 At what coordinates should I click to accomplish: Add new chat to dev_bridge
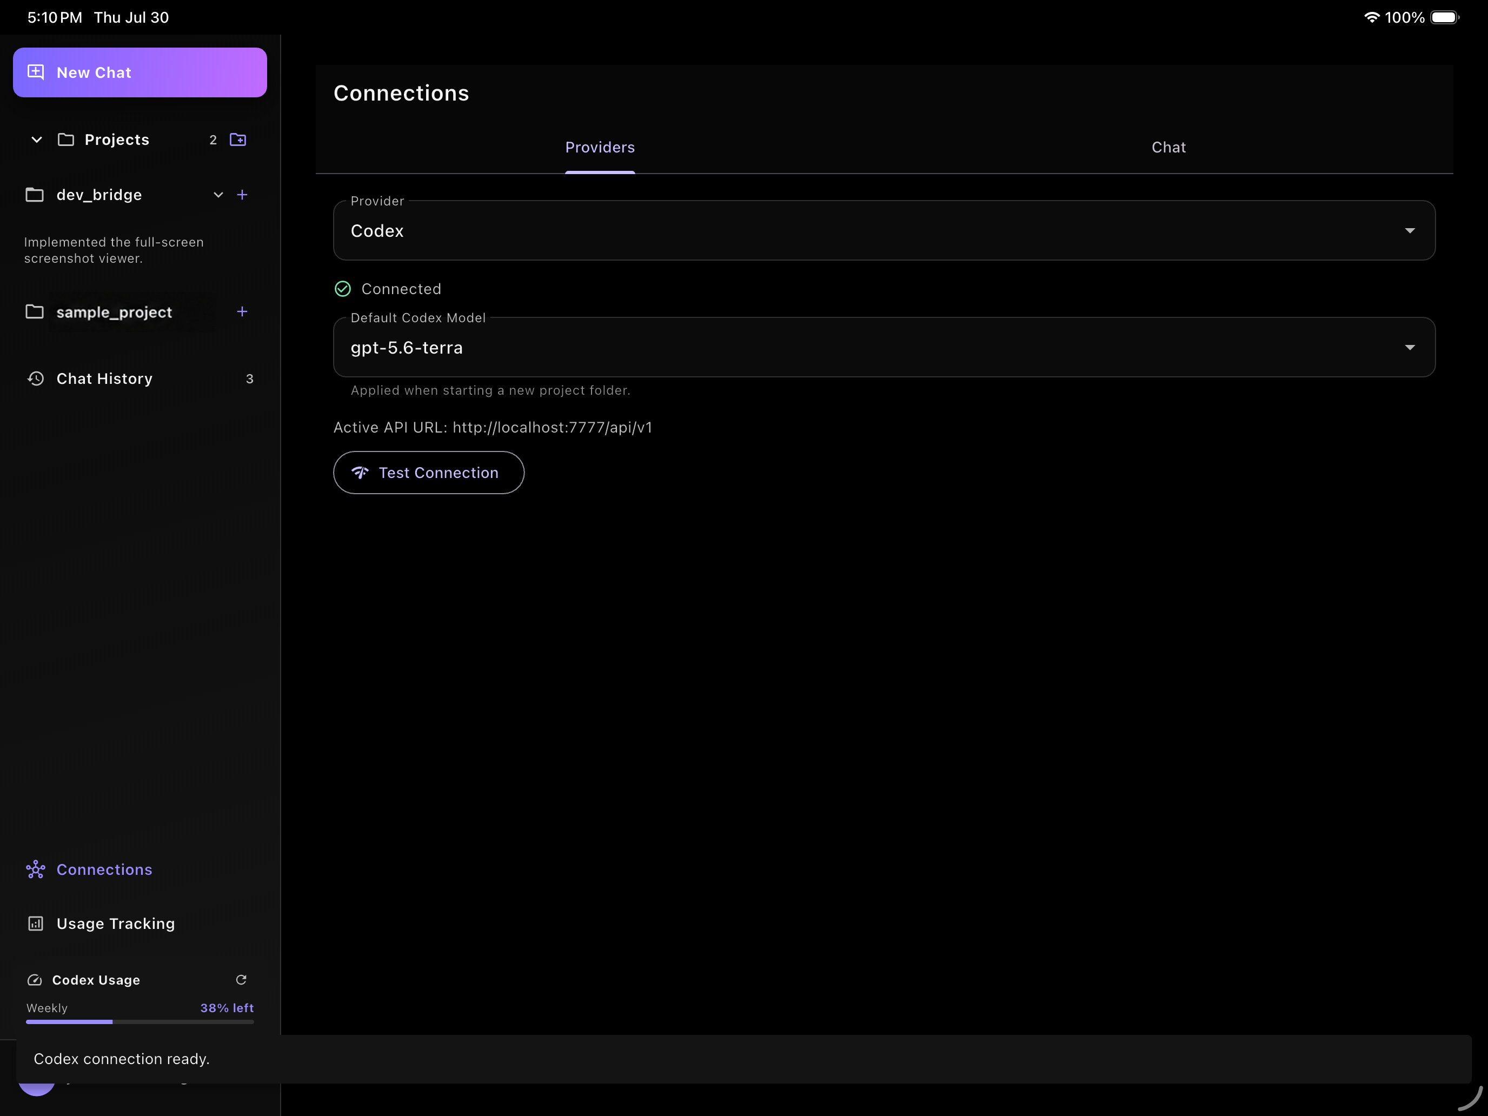242,195
